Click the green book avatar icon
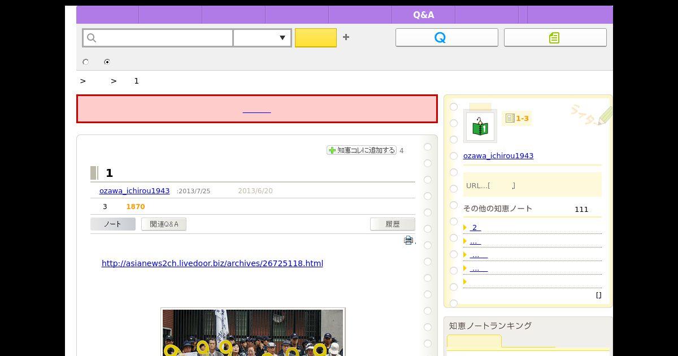This screenshot has height=356, width=678. click(480, 125)
